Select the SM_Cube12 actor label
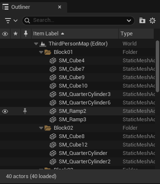Image resolution: width=160 pixels, height=184 pixels. point(73,145)
